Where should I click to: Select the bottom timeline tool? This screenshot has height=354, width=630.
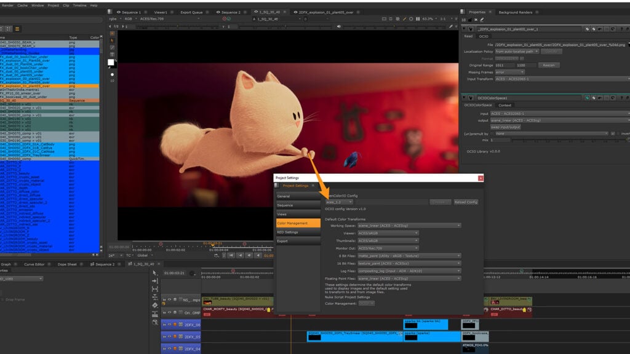pyautogui.click(x=154, y=322)
